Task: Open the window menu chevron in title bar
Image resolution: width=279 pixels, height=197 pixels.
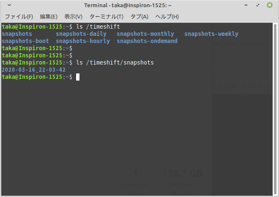Action: point(9,5)
